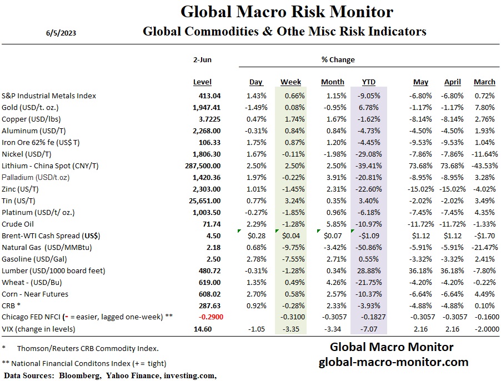Click the May column header
Screen dimensions: 501x381
[x=420, y=82]
